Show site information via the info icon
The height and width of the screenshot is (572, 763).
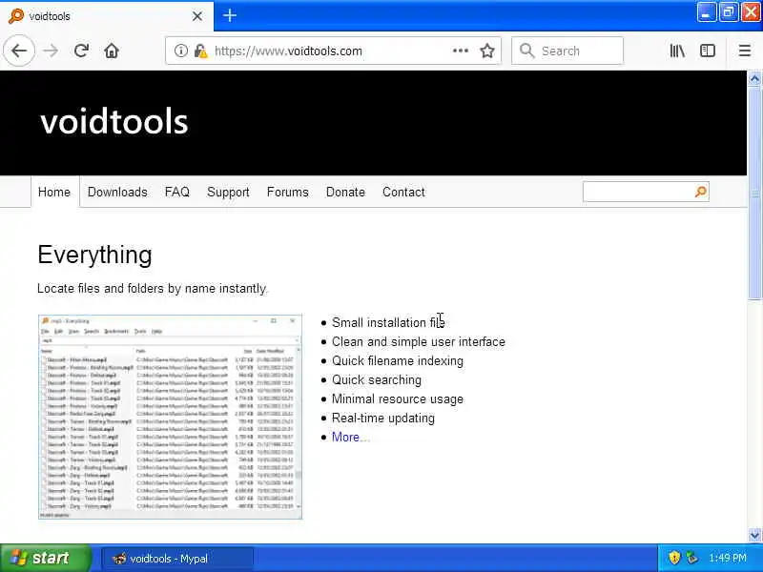coord(180,51)
